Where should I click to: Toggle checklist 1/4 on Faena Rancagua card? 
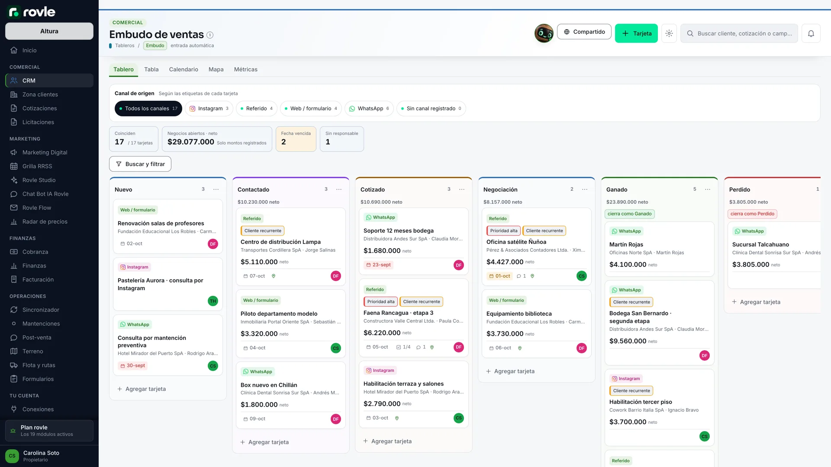click(403, 347)
